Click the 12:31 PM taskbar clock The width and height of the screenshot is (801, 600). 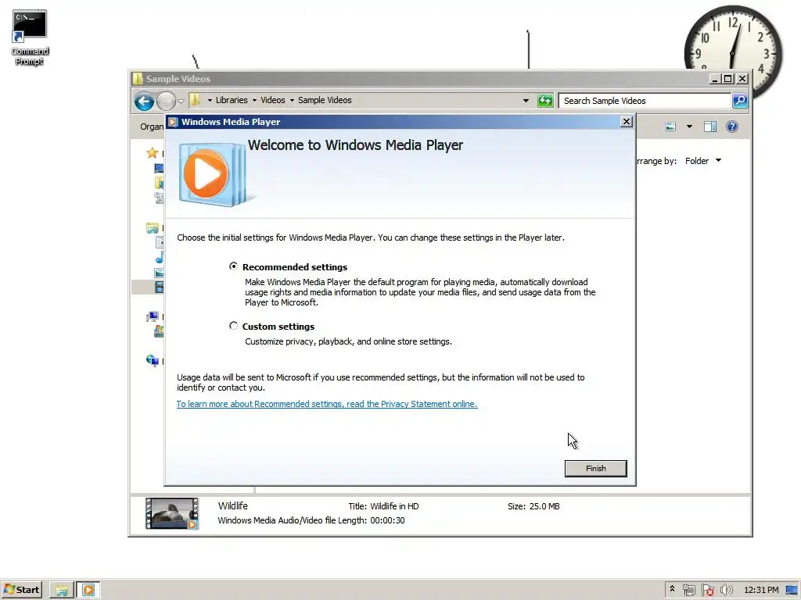click(x=761, y=590)
